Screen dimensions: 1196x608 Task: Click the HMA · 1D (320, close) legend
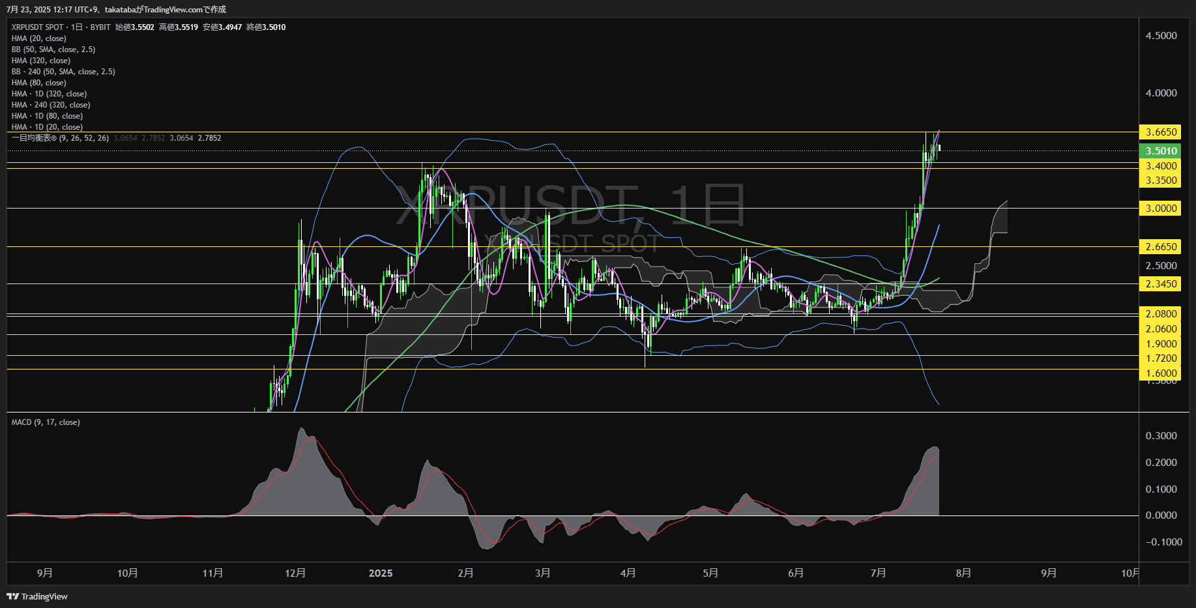(x=49, y=94)
